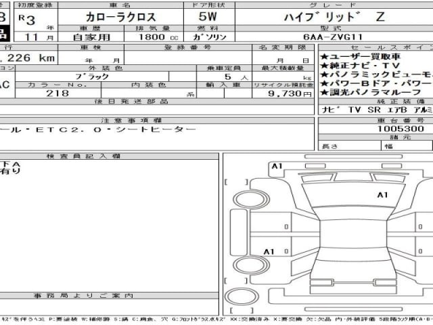The height and width of the screenshot is (325, 433).
Task: Click the car name カローラクロス
Action: [120, 17]
